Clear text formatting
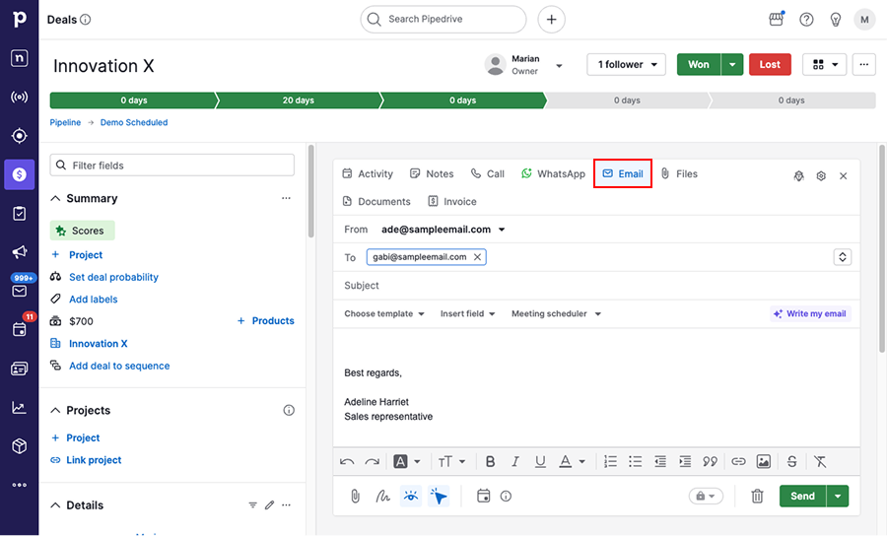 click(820, 461)
